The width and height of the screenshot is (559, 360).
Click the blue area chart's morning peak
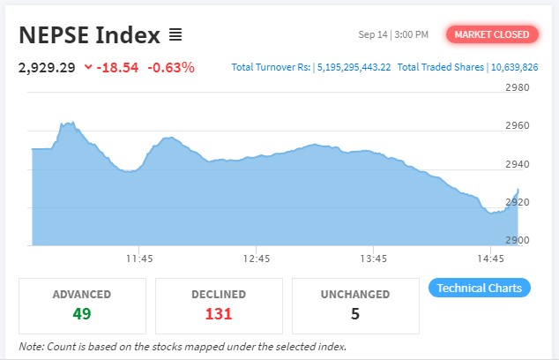point(68,124)
